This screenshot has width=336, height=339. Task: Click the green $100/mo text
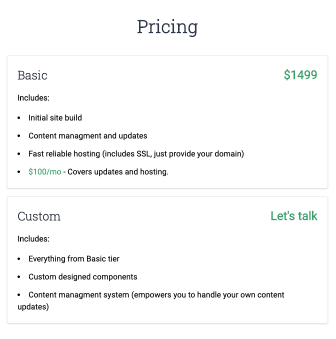pyautogui.click(x=45, y=172)
